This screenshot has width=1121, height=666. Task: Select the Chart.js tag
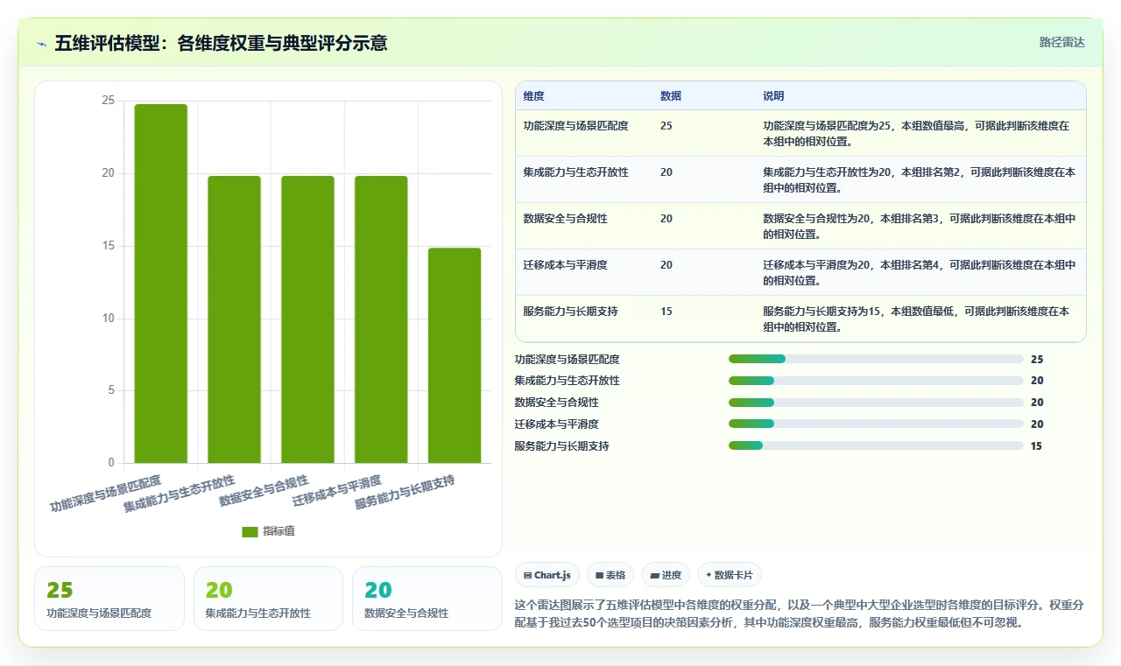click(x=547, y=575)
